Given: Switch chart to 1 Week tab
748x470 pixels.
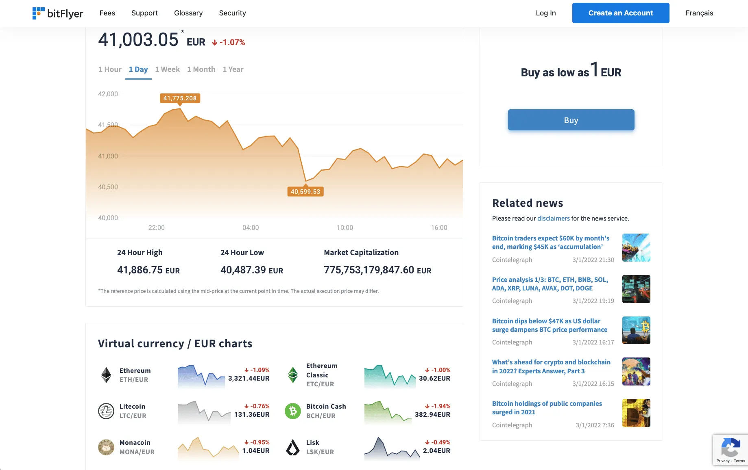Looking at the screenshot, I should point(167,69).
